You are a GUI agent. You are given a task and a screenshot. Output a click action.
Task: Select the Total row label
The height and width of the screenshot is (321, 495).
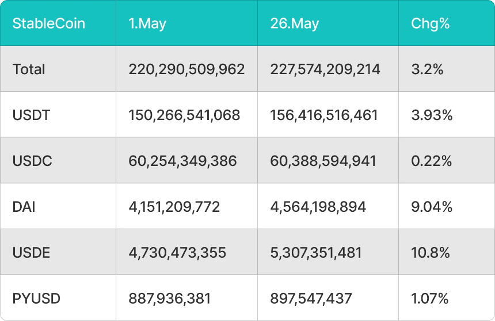click(x=29, y=69)
